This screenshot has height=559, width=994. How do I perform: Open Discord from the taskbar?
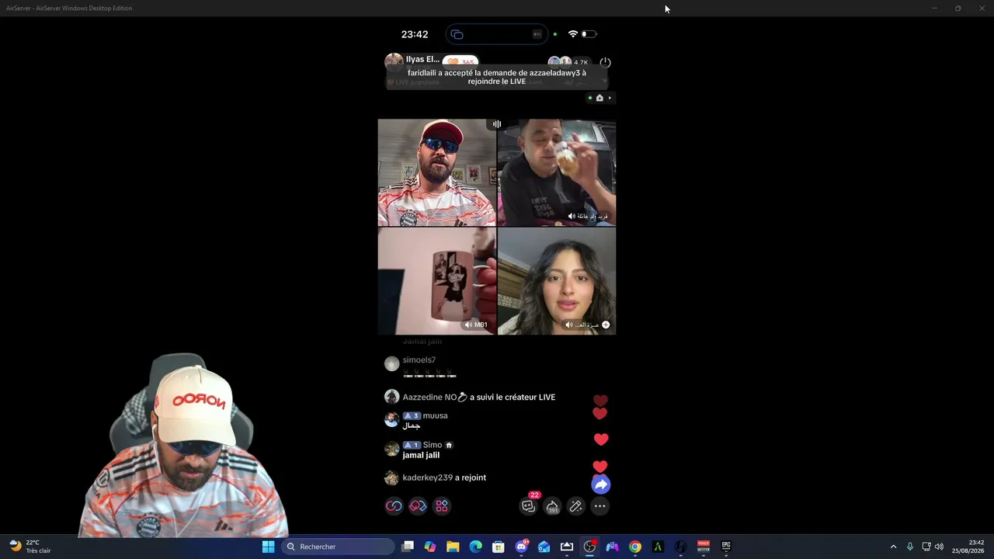[522, 547]
